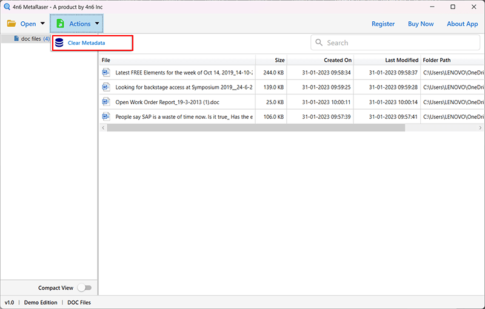
Task: Click Word icon for Latest FREE Elements file
Action: pyautogui.click(x=106, y=72)
